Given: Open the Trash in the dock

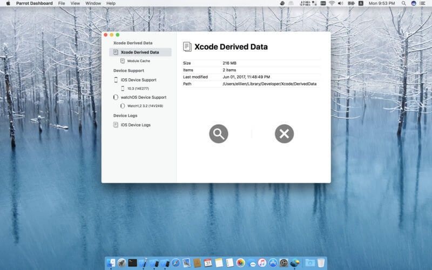Looking at the screenshot, I should click(321, 262).
